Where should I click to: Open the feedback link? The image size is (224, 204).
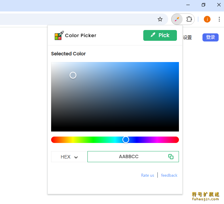click(169, 175)
